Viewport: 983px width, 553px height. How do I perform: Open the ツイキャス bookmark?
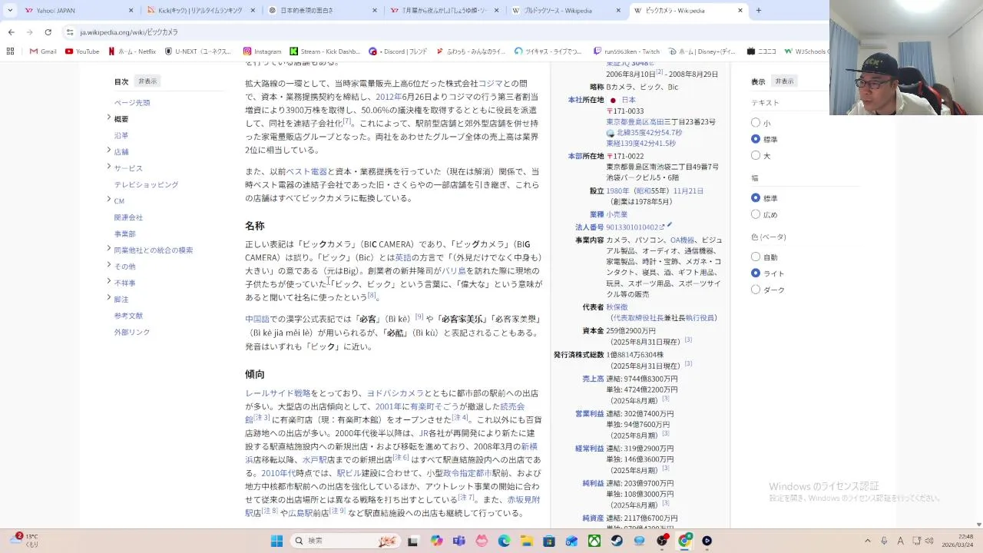click(548, 51)
